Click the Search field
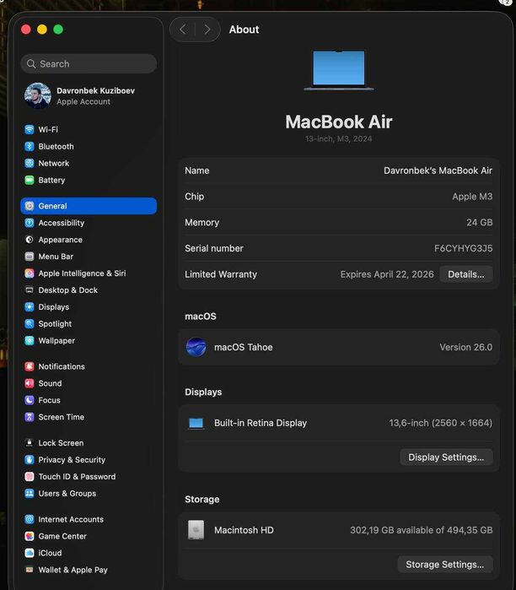 tap(89, 64)
